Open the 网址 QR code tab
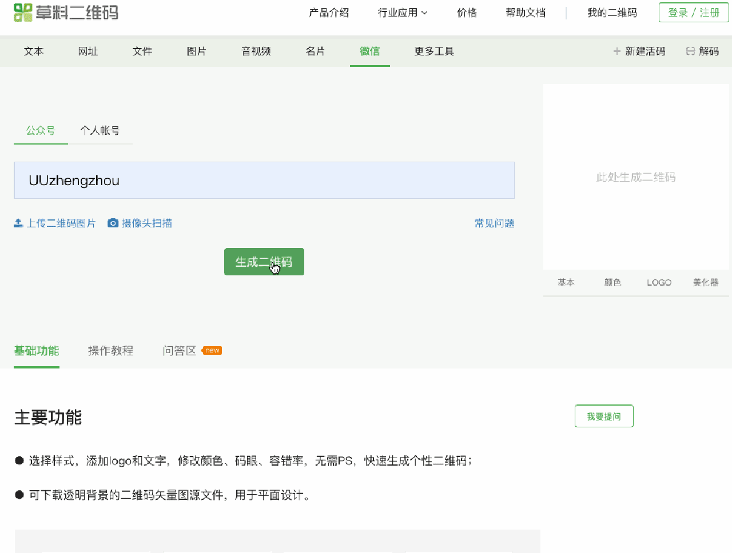 click(88, 51)
